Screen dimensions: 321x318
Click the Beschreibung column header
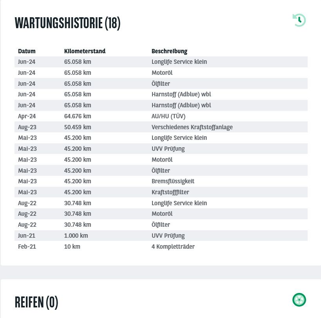coord(169,51)
